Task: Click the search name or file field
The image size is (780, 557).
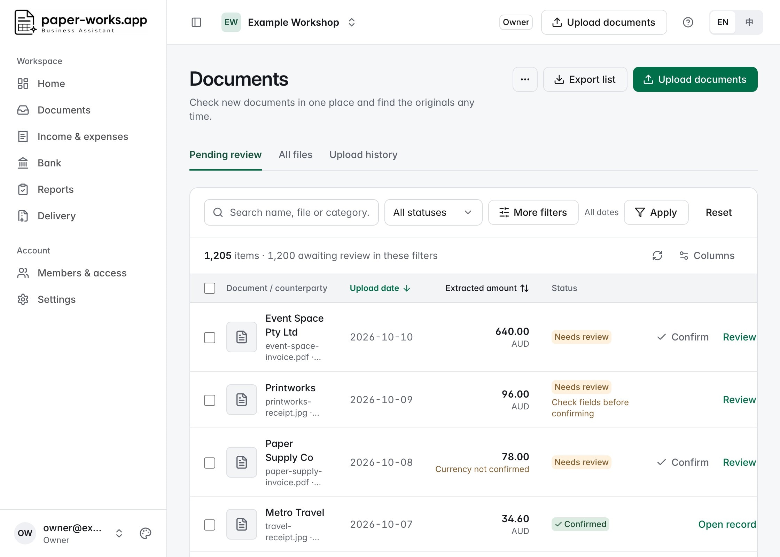Action: pos(291,212)
